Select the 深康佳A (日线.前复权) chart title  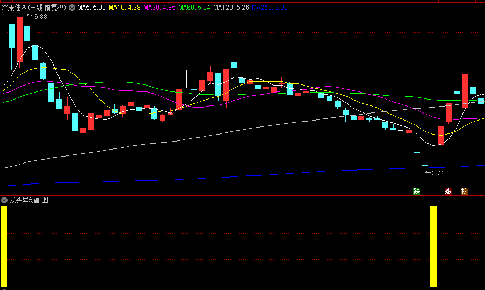34,8
